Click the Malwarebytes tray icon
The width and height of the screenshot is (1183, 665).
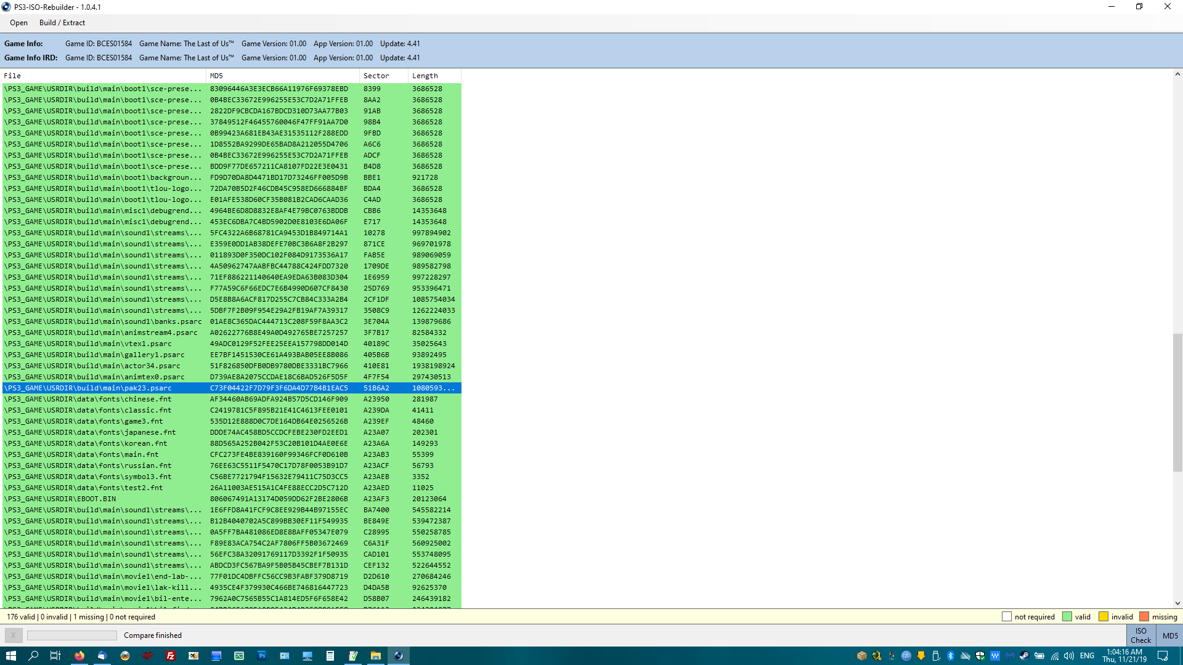[1010, 656]
